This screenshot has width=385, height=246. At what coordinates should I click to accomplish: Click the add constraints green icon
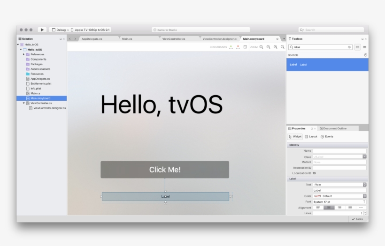click(231, 47)
